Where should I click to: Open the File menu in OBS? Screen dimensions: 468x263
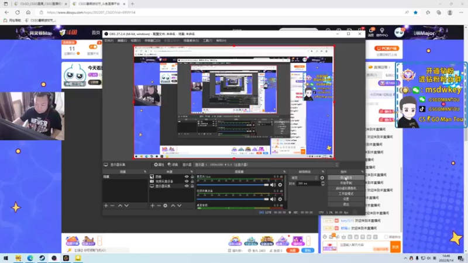click(x=109, y=40)
